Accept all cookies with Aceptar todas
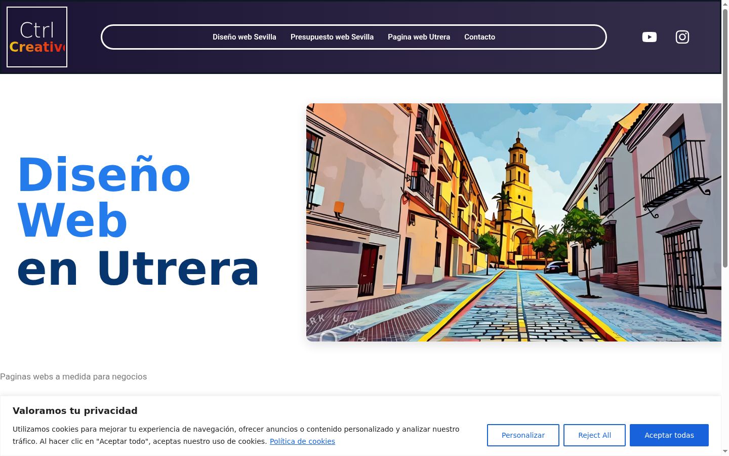The width and height of the screenshot is (729, 456). (669, 435)
